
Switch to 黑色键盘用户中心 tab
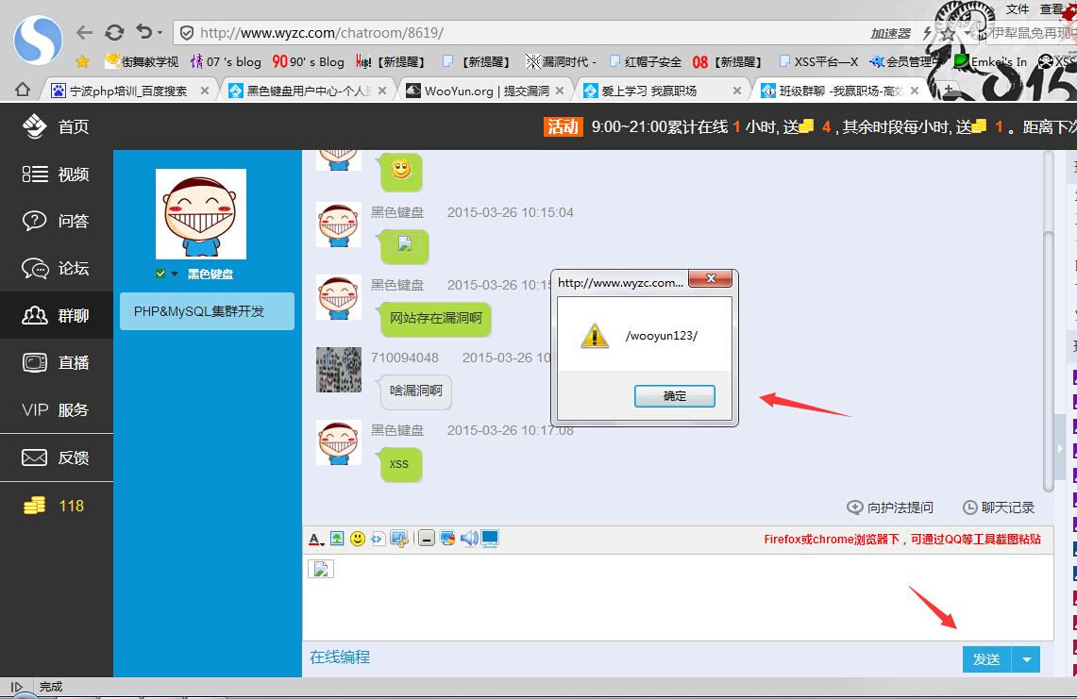click(x=309, y=91)
